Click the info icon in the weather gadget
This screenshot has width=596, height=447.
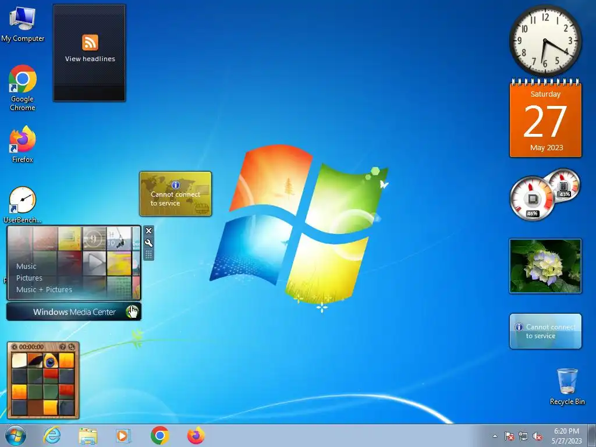519,327
